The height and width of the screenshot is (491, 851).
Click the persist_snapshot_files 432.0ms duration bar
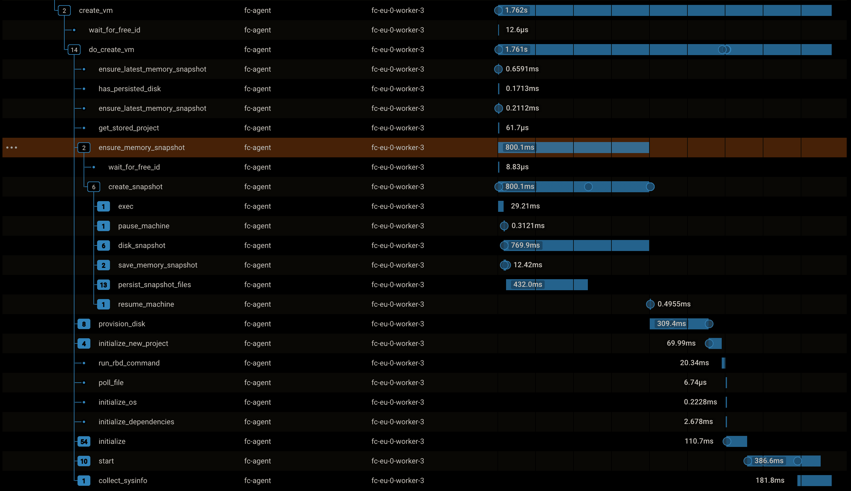(x=547, y=285)
